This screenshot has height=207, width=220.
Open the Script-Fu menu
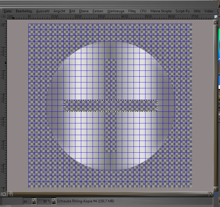click(182, 11)
